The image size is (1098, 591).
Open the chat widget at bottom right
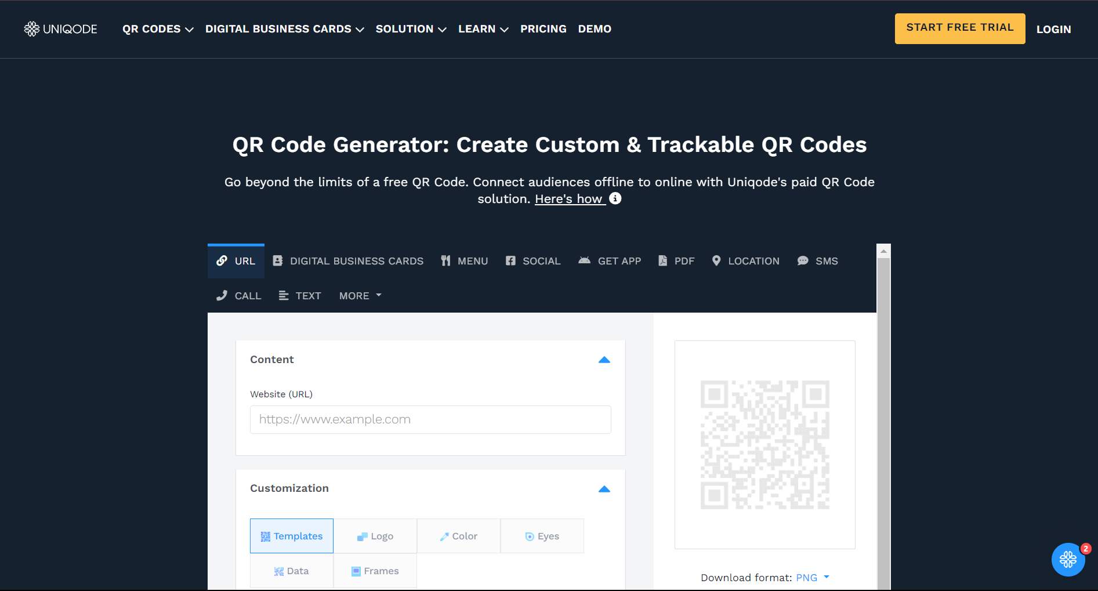pyautogui.click(x=1068, y=559)
